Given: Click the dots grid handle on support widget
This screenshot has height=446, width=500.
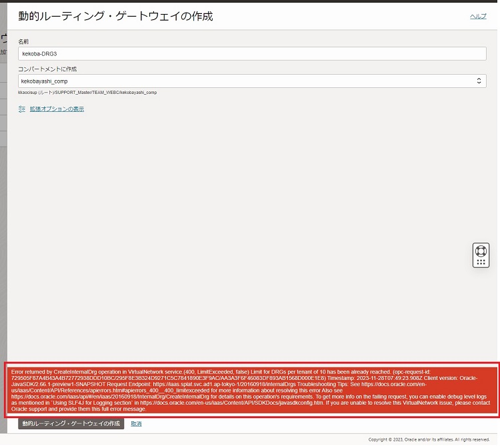Looking at the screenshot, I should tap(481, 263).
